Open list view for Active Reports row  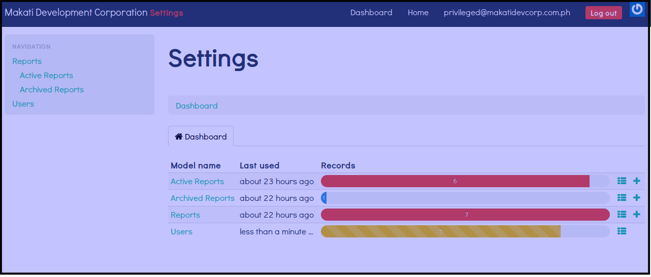[622, 181]
